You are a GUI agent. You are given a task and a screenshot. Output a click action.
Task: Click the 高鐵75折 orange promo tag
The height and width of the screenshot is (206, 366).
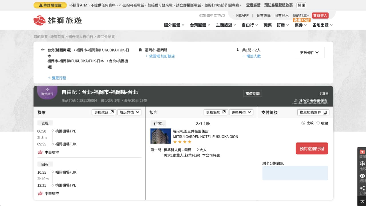pyautogui.click(x=302, y=20)
